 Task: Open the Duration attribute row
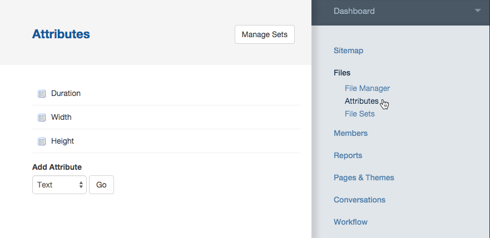(x=166, y=93)
